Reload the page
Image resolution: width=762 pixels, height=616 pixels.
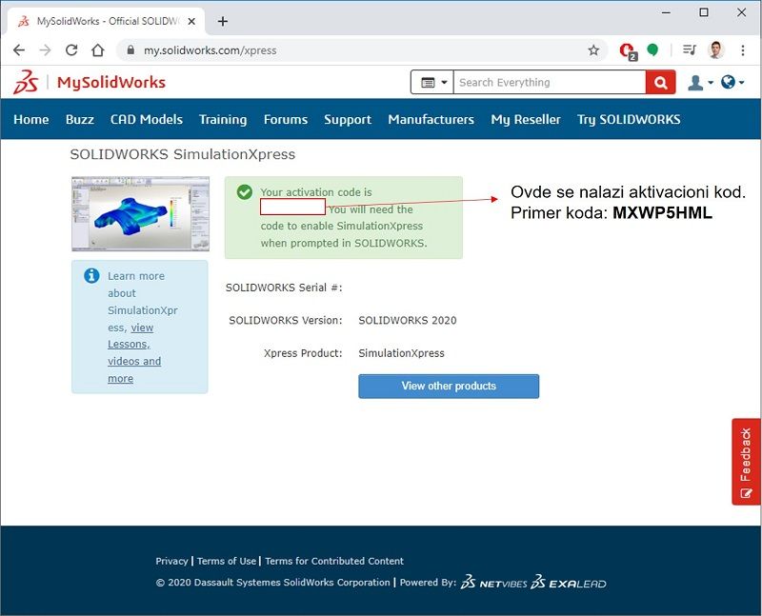click(x=71, y=50)
